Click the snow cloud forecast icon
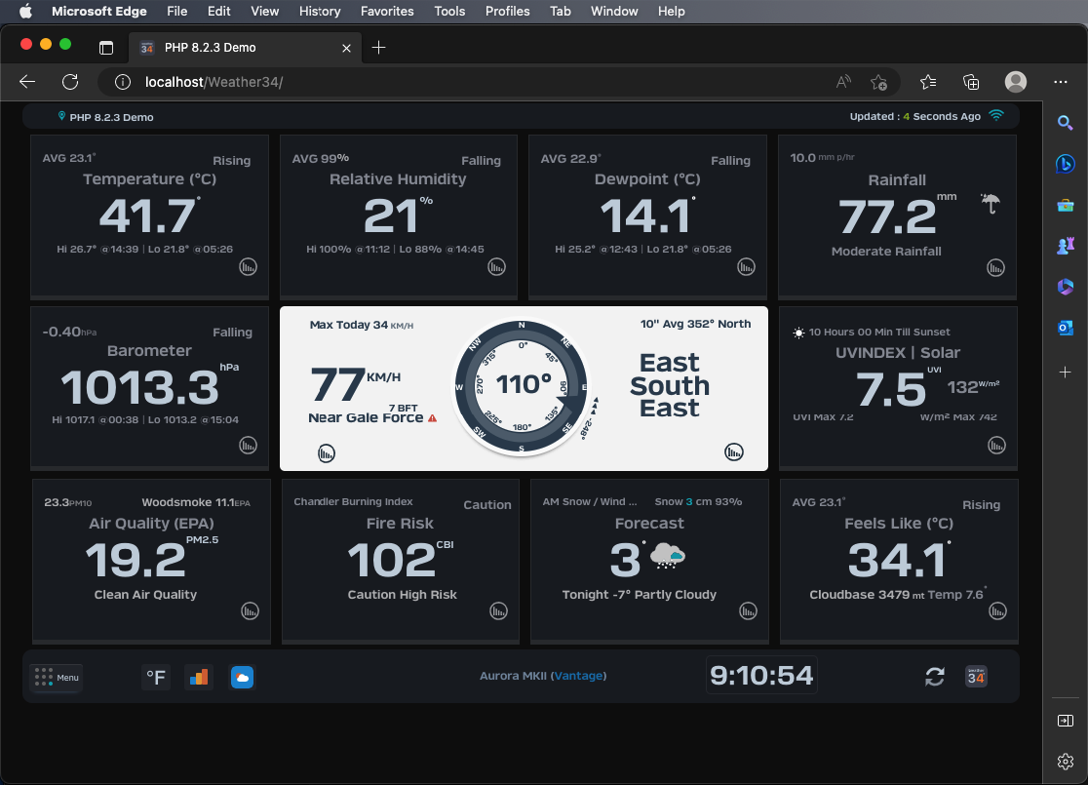This screenshot has width=1088, height=785. click(x=668, y=557)
